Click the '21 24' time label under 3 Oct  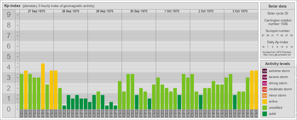pos(256,113)
